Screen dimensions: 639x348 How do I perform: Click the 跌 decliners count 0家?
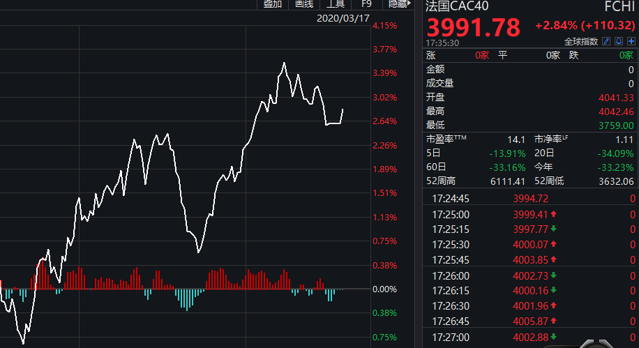click(x=626, y=55)
